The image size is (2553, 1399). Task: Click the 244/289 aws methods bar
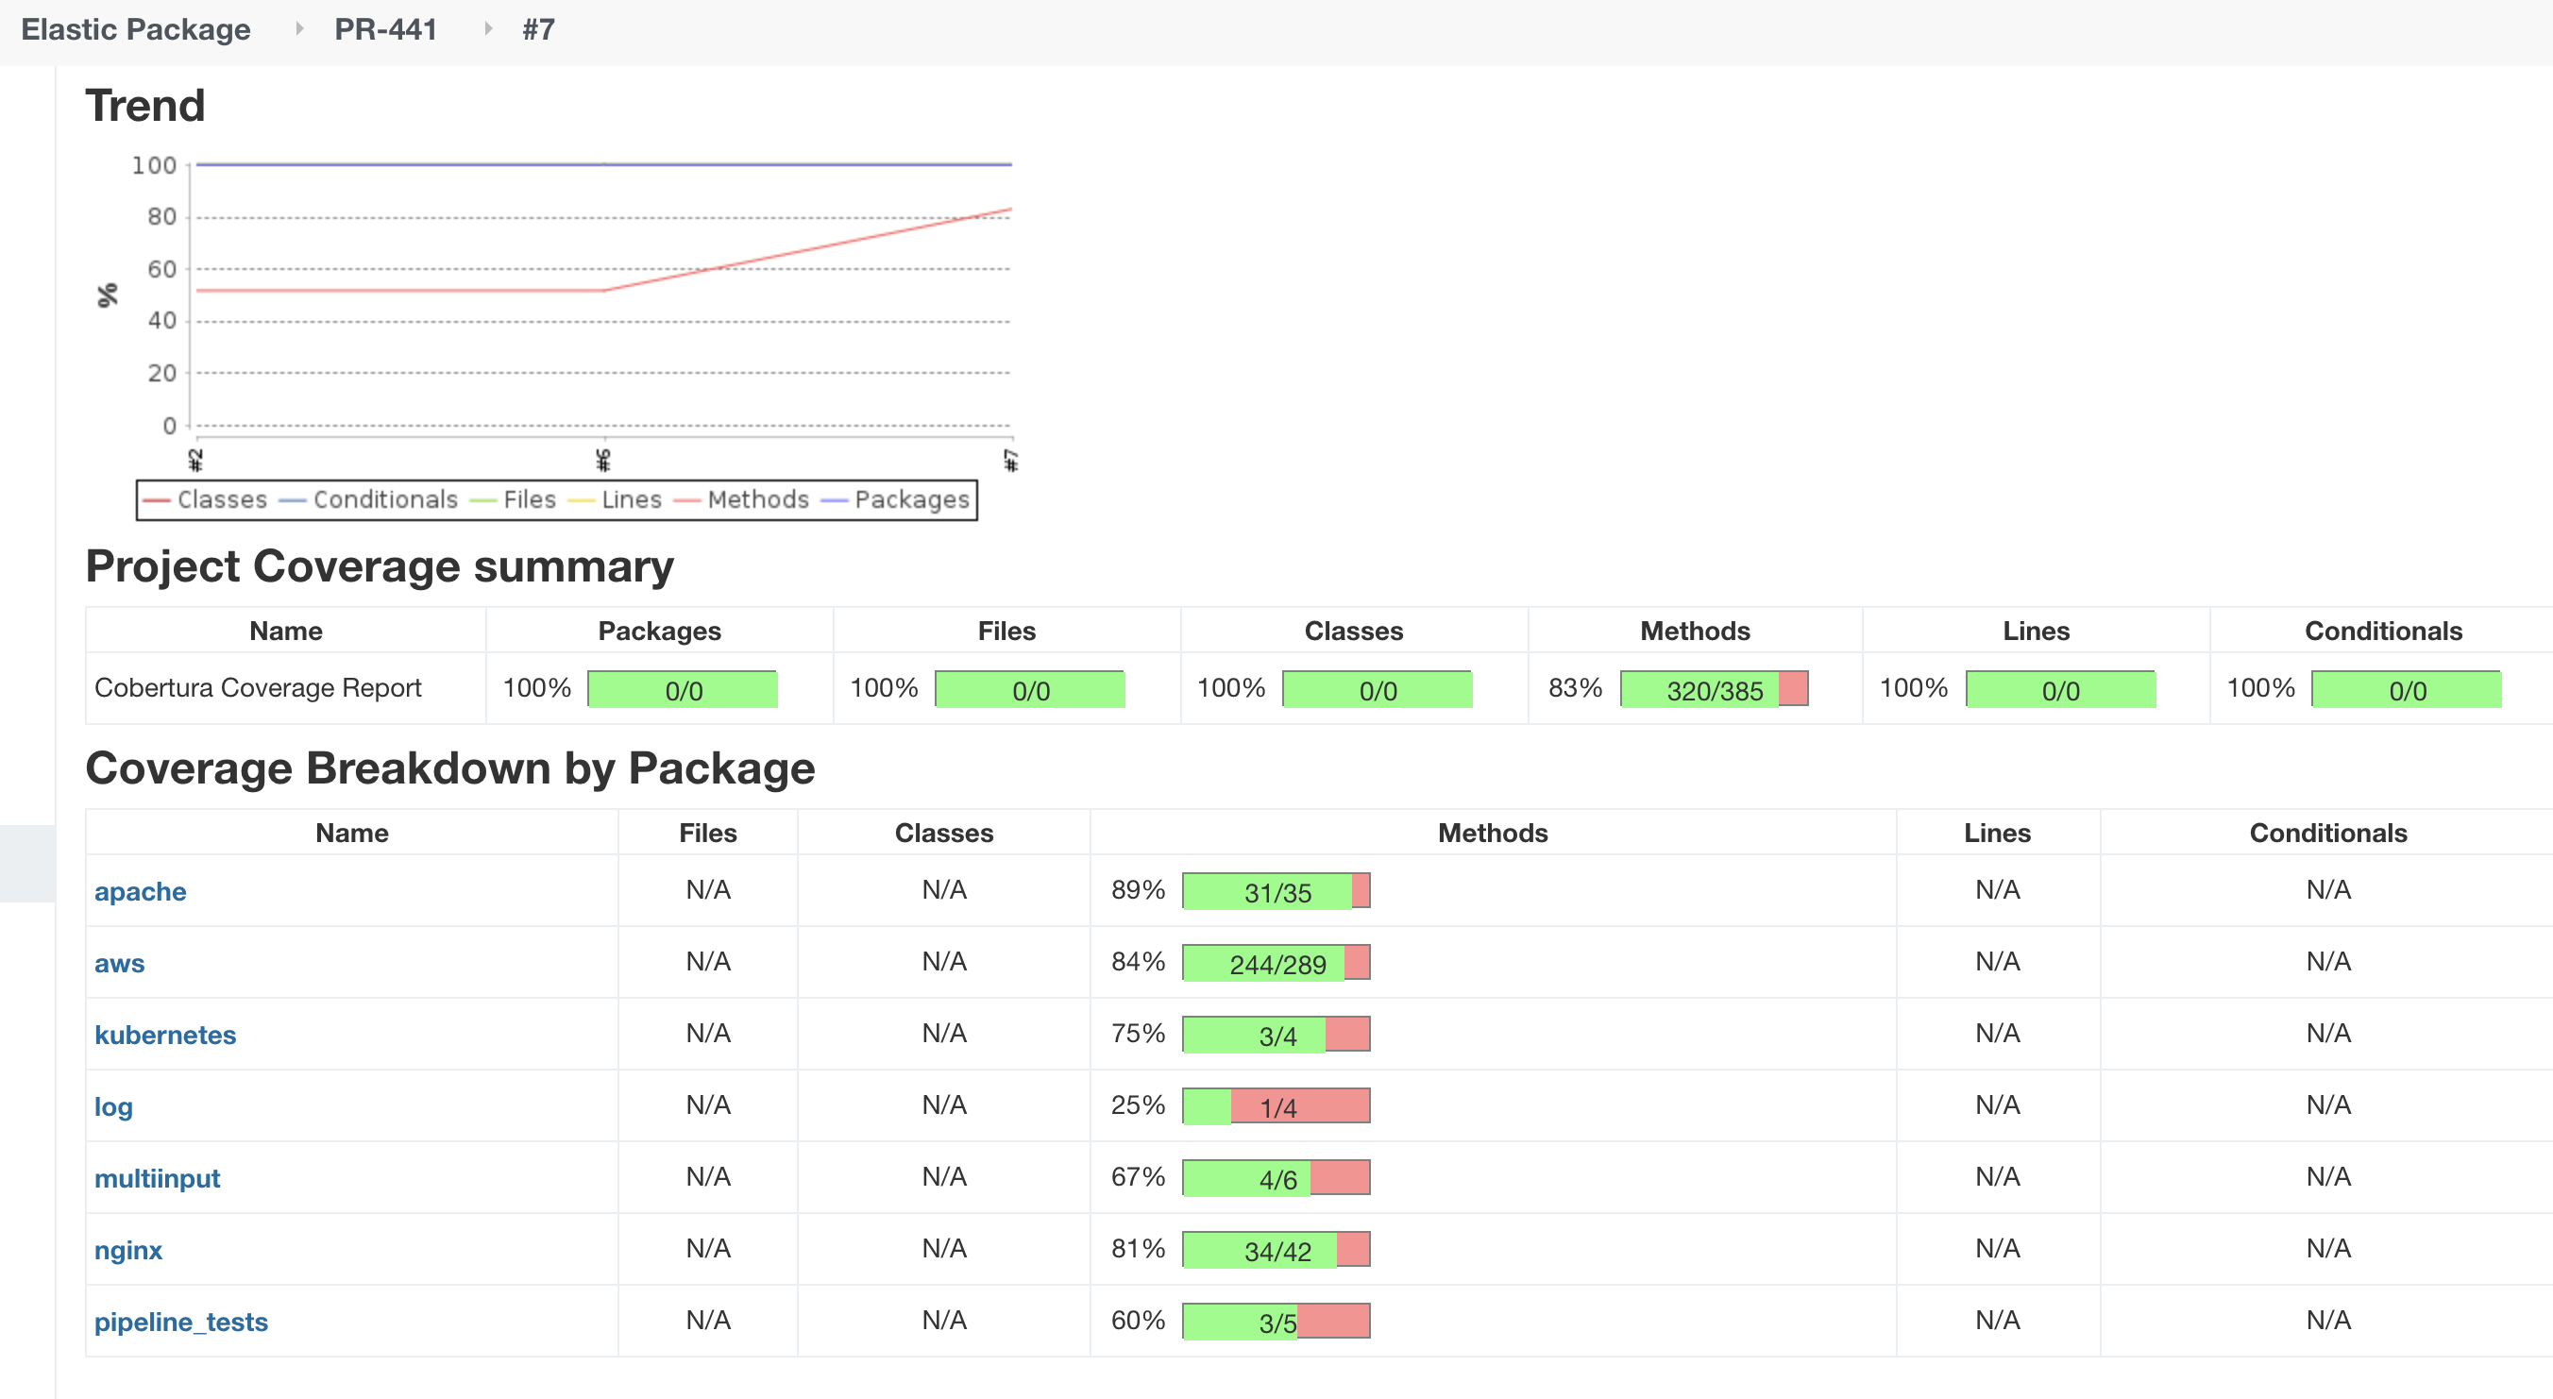[x=1276, y=963]
